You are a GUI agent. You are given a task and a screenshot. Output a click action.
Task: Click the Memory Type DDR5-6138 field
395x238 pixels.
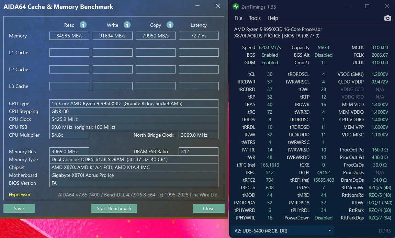click(134, 159)
